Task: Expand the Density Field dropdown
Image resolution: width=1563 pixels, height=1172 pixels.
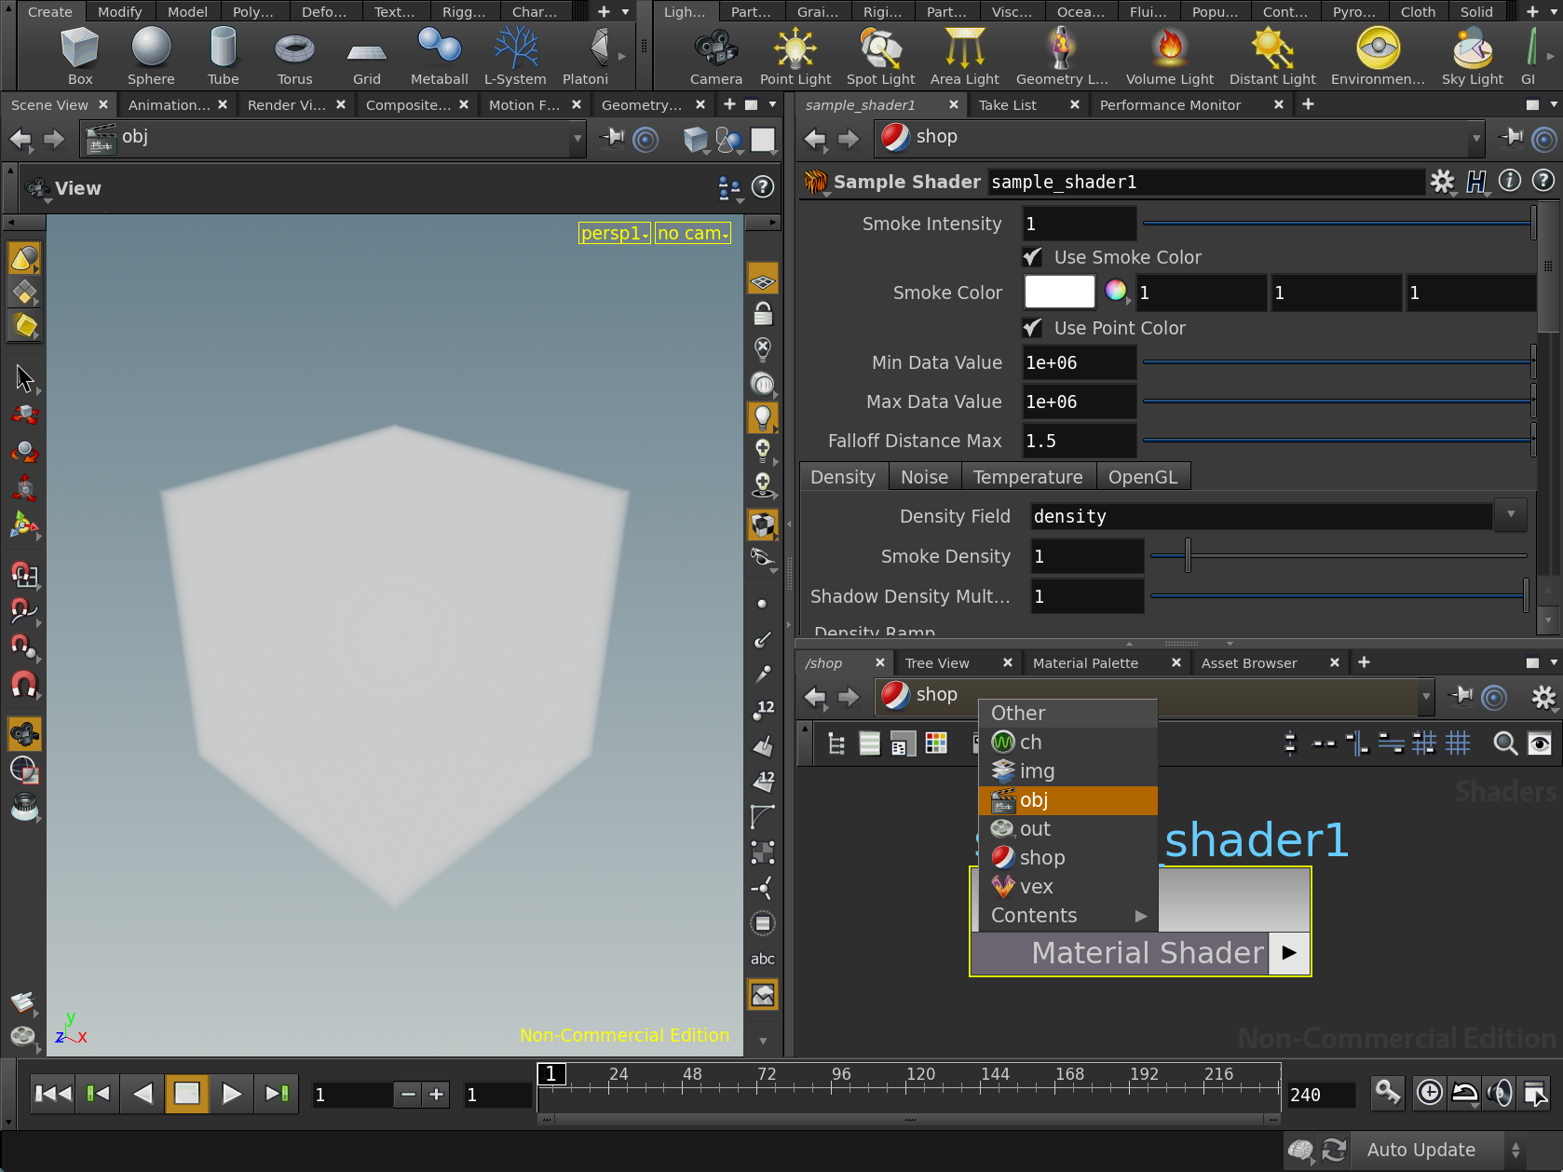Action: (1510, 515)
